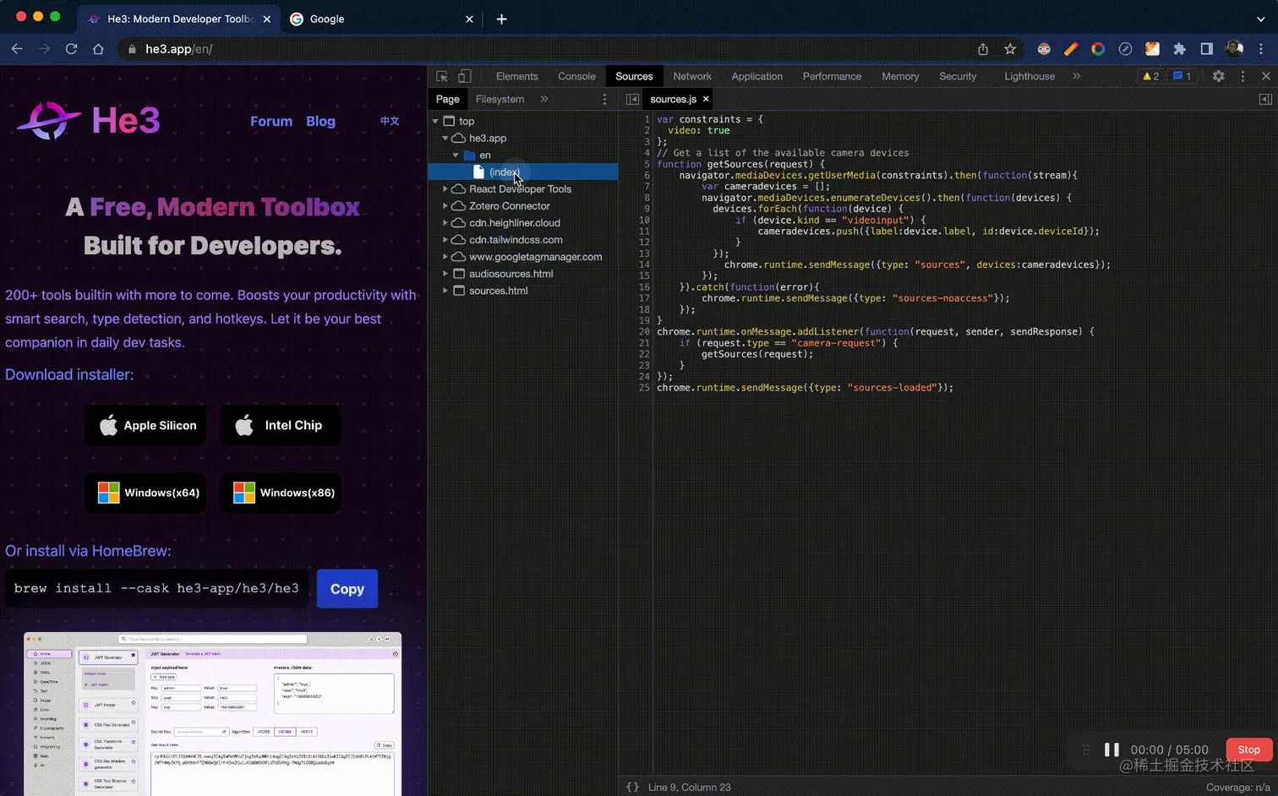
Task: Select the Filesystem navigator tab
Action: pyautogui.click(x=500, y=99)
